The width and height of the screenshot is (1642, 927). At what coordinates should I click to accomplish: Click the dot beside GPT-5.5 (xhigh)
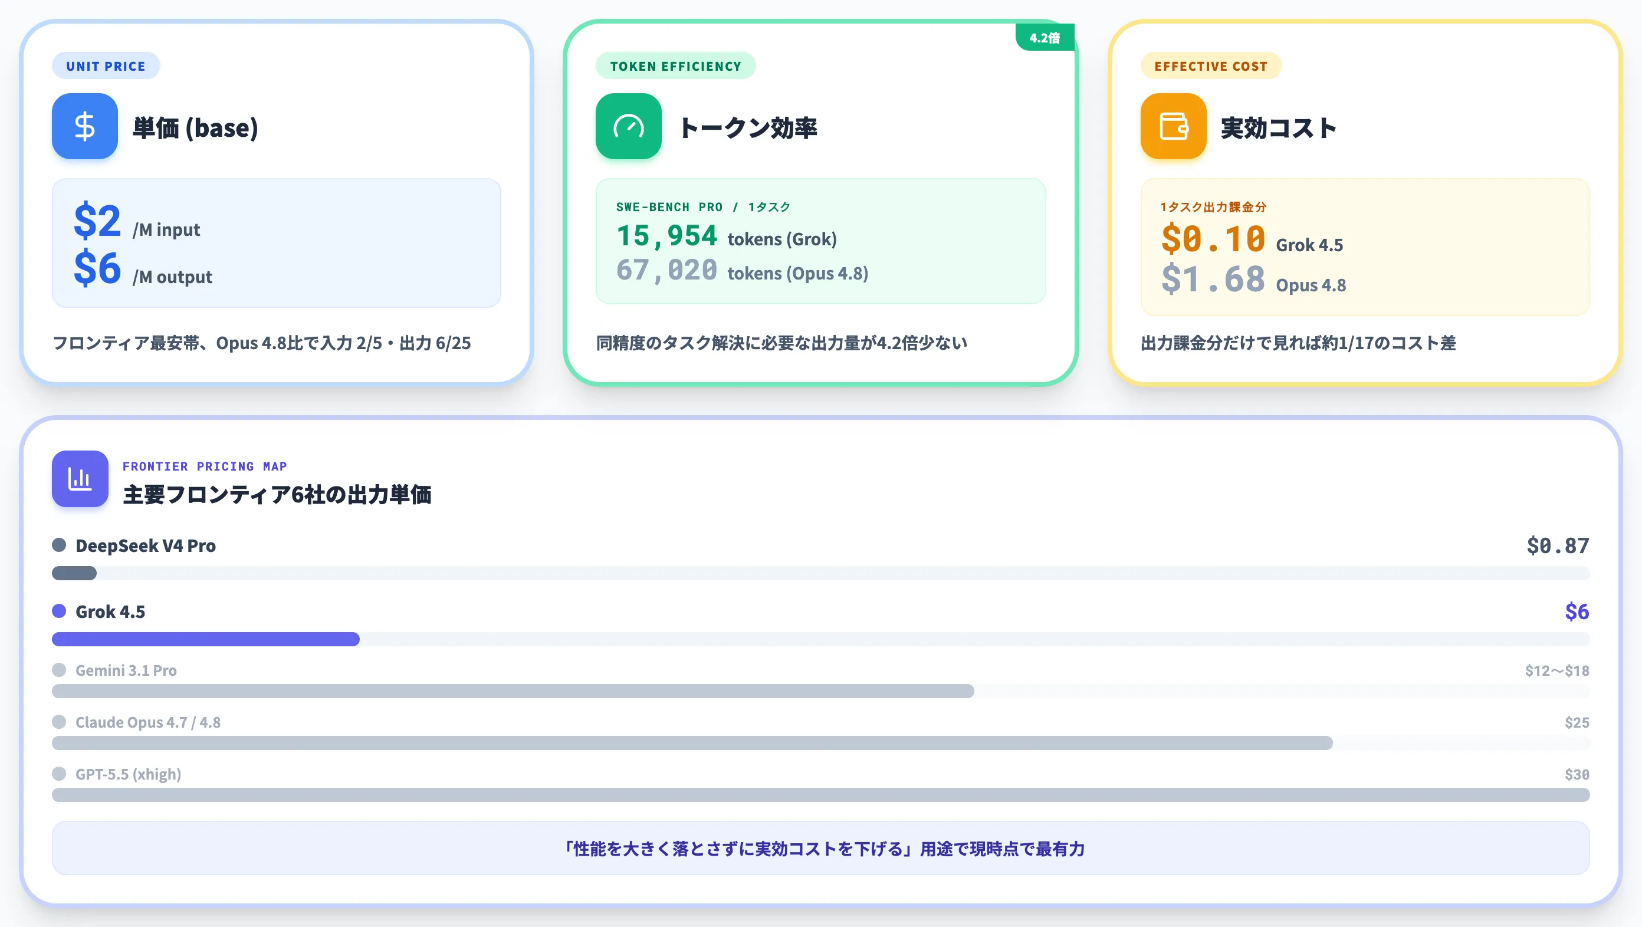pyautogui.click(x=60, y=774)
